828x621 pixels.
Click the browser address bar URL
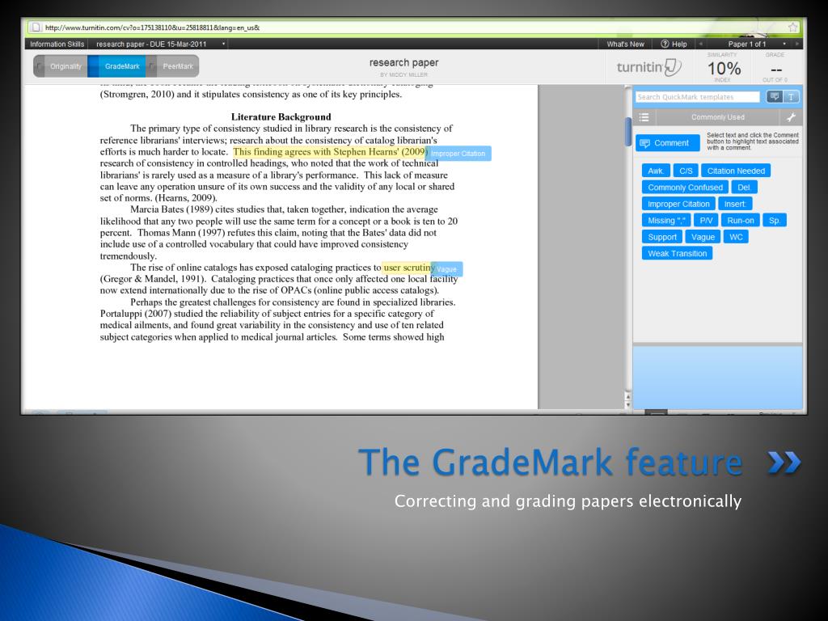tap(152, 27)
